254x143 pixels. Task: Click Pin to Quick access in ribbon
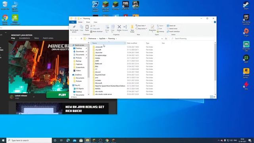[x=74, y=29]
